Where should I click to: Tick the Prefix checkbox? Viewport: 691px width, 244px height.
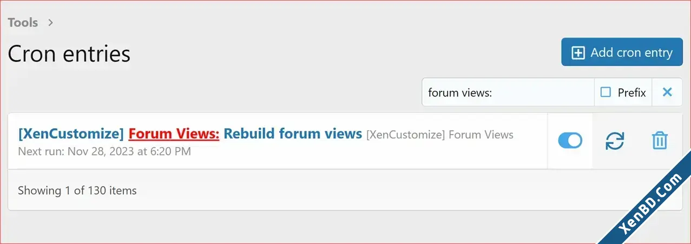tap(606, 93)
